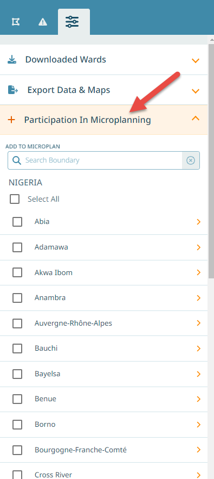This screenshot has height=479, width=214.
Task: Open the Export Data & Maps heading
Action: (69, 90)
